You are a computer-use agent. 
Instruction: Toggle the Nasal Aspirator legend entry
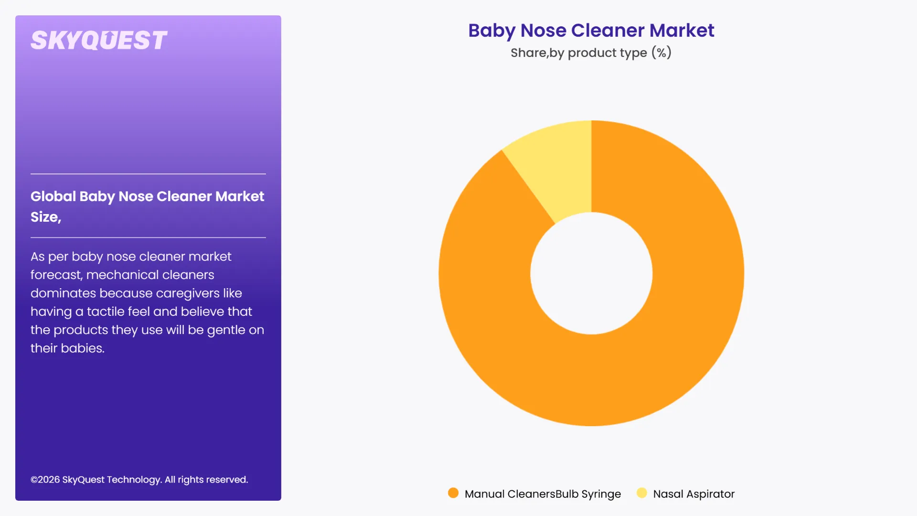(x=686, y=494)
